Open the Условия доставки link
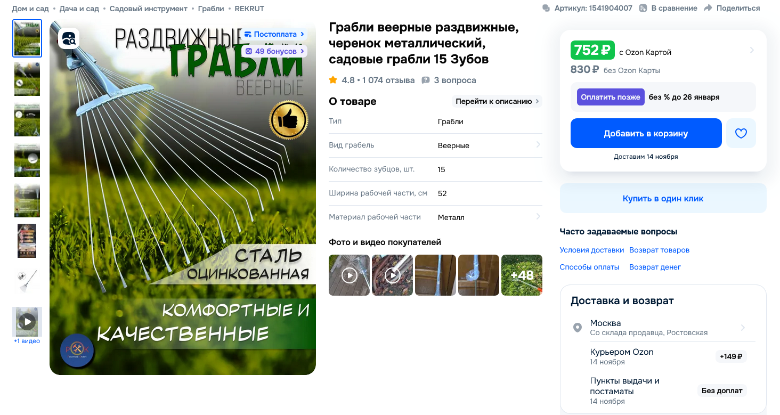 [591, 250]
